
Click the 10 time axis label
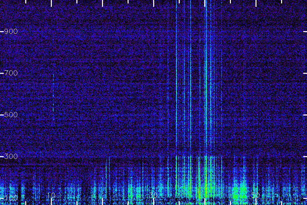pyautogui.click(x=51, y=195)
